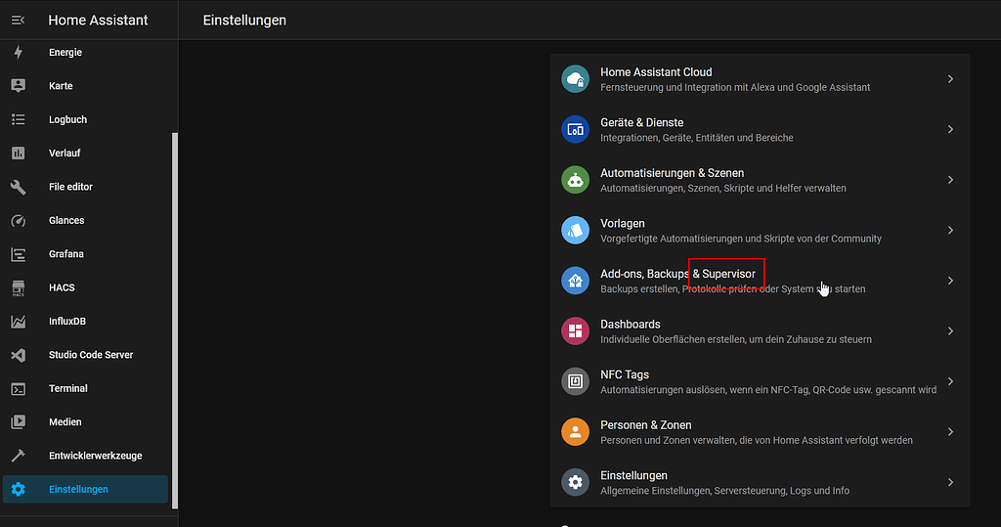The width and height of the screenshot is (1001, 527).
Task: Open Grafana sidebar entry
Action: pos(85,254)
